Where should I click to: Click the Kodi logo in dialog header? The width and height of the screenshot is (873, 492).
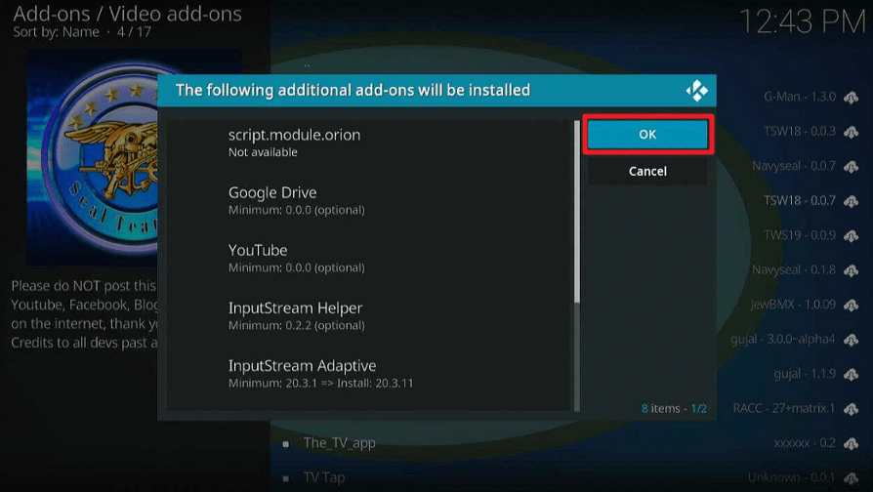(696, 90)
